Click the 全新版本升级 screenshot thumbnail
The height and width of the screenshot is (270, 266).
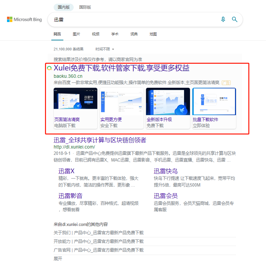pos(168,101)
